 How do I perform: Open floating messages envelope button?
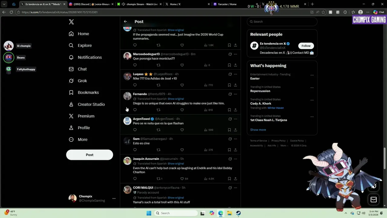(374, 200)
